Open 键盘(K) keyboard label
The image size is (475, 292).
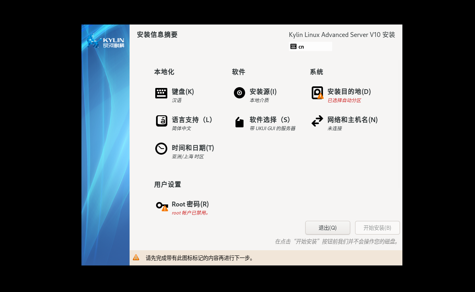click(183, 92)
